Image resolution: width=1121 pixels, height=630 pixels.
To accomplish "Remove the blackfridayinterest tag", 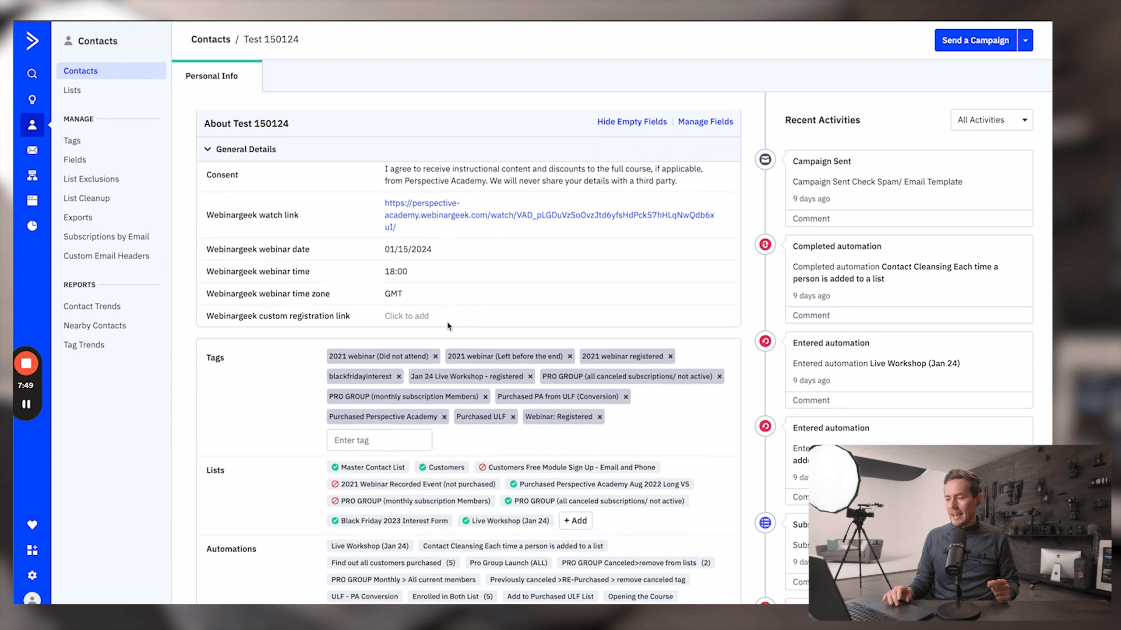I will (x=399, y=376).
